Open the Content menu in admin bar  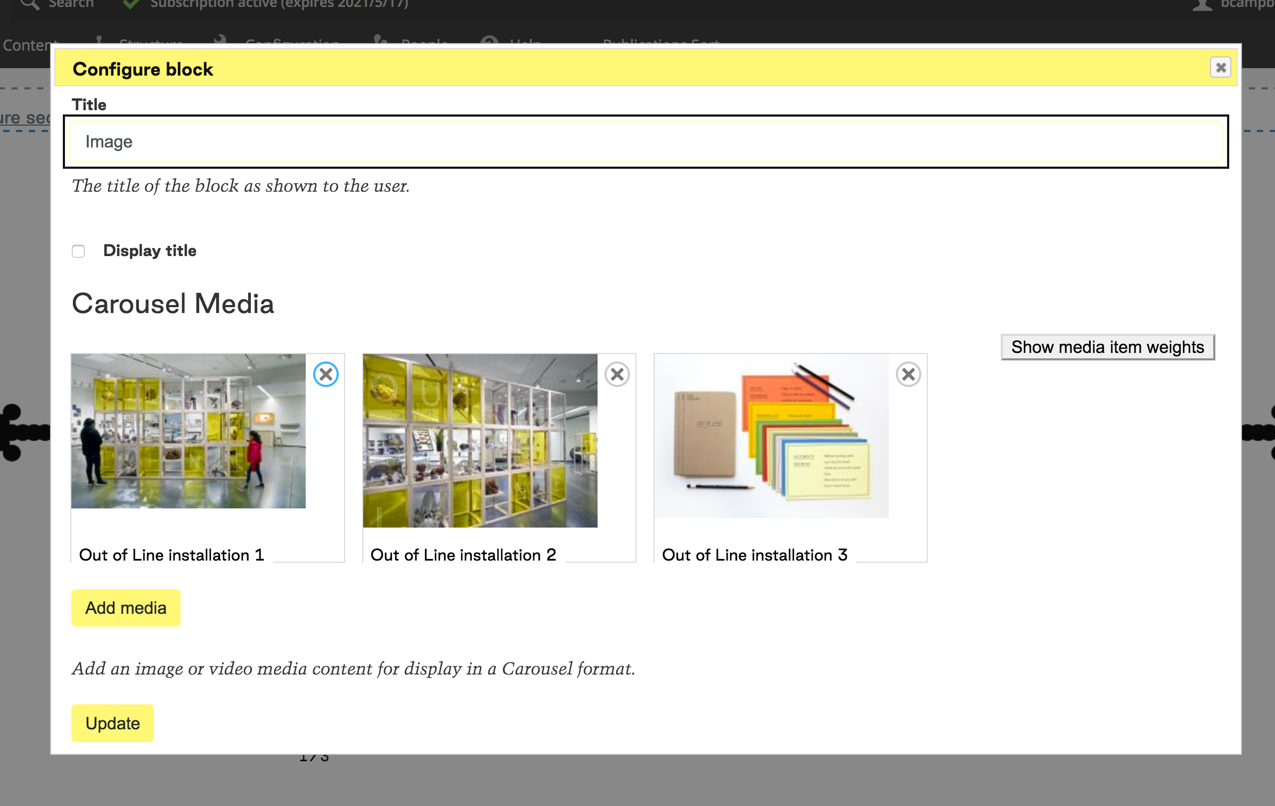pos(27,46)
